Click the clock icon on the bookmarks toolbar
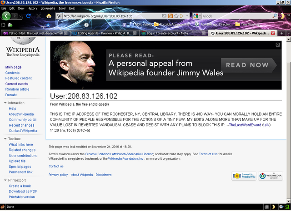The height and width of the screenshot is (211, 291). [86, 25]
